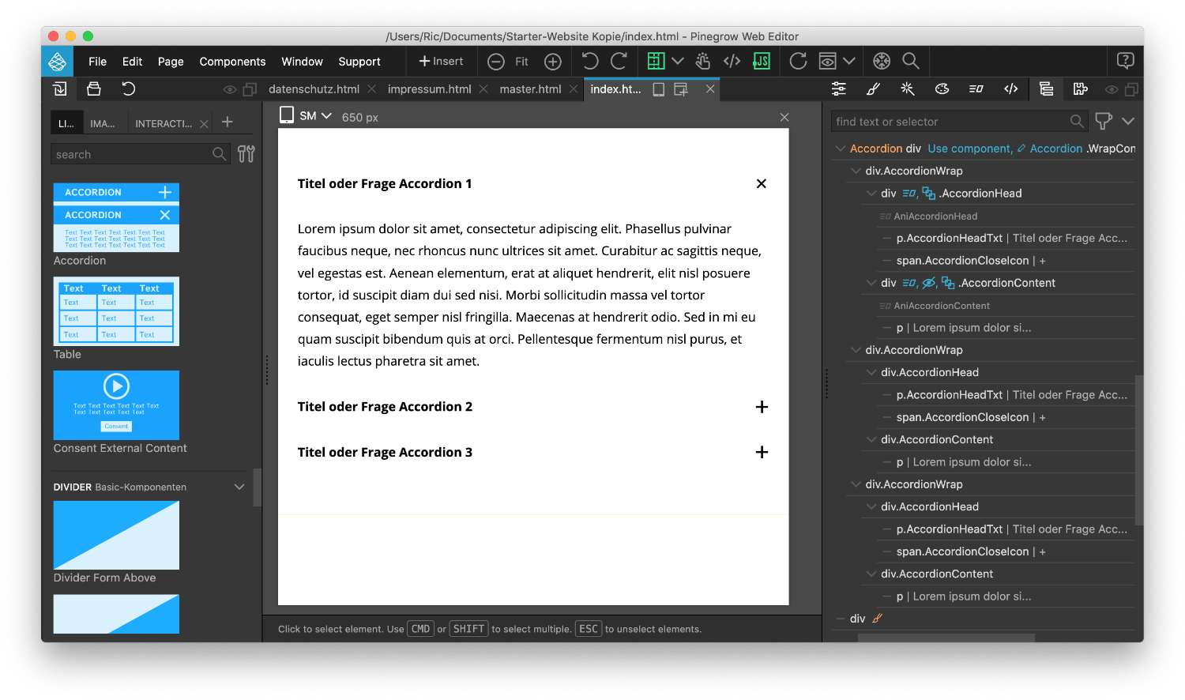
Task: Click the Pinegrow pinecone logo icon
Action: [x=57, y=61]
